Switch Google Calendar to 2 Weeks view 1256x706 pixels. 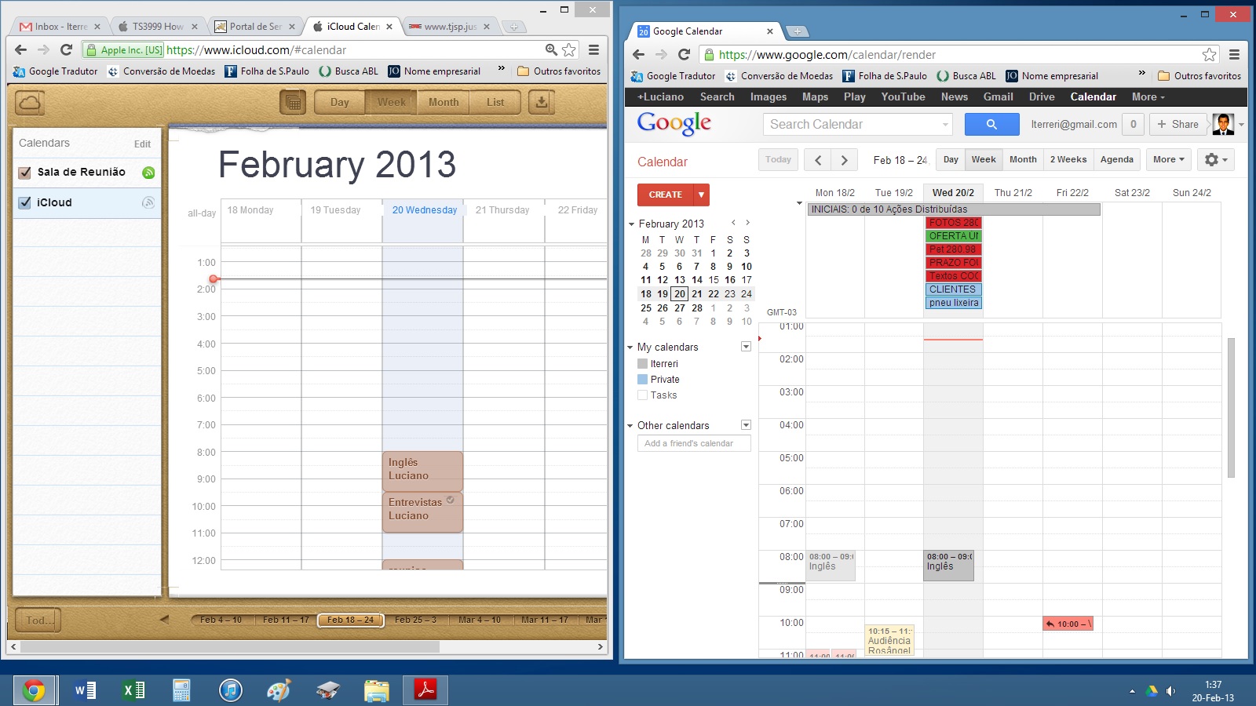(1068, 159)
